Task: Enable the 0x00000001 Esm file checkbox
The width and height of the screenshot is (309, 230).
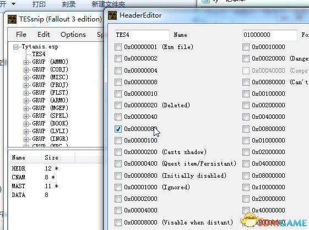Action: (x=118, y=47)
